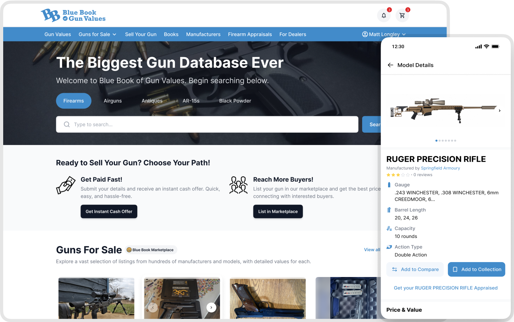The height and width of the screenshot is (322, 514).
Task: Open the notifications bell icon
Action: (383, 16)
